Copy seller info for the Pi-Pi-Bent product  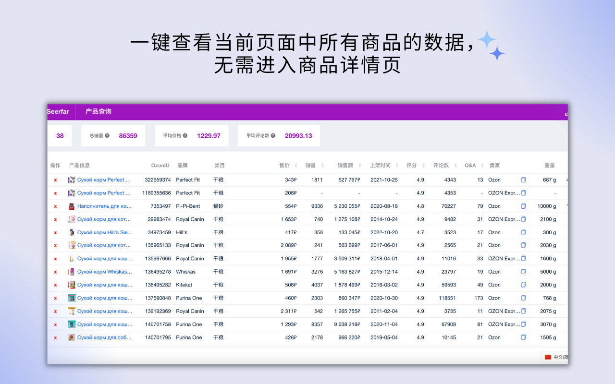[x=523, y=206]
